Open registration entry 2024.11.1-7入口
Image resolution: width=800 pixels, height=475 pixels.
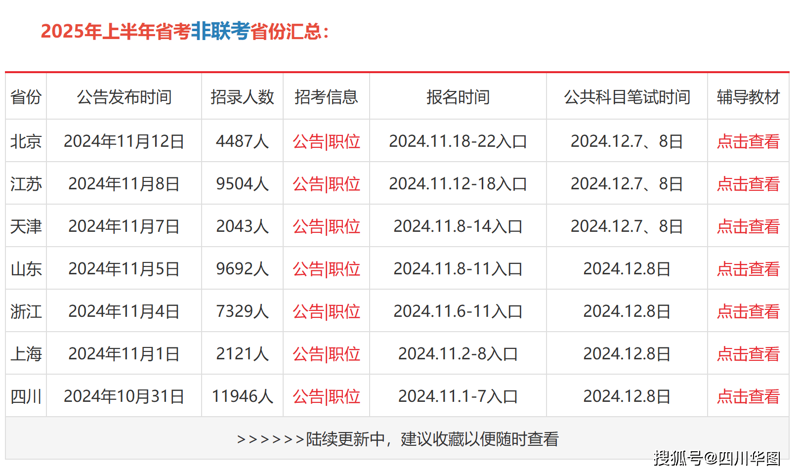[458, 396]
